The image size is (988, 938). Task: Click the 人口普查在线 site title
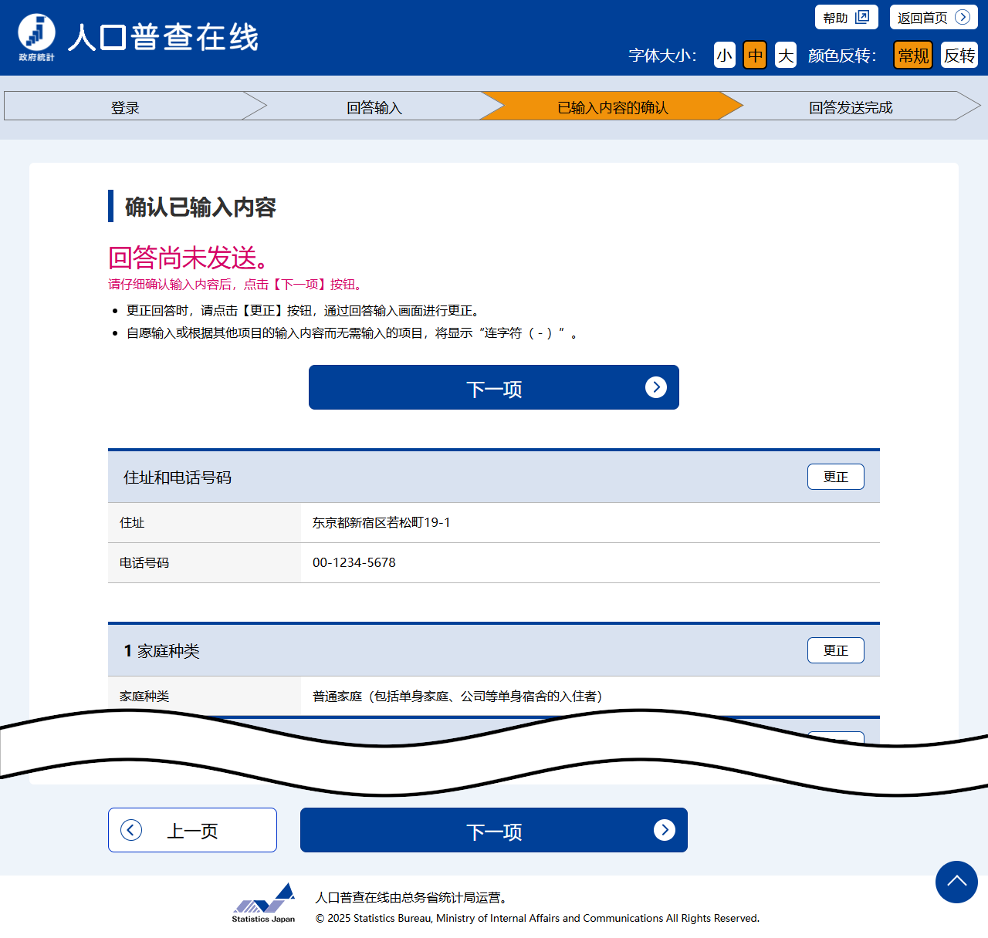tap(163, 37)
